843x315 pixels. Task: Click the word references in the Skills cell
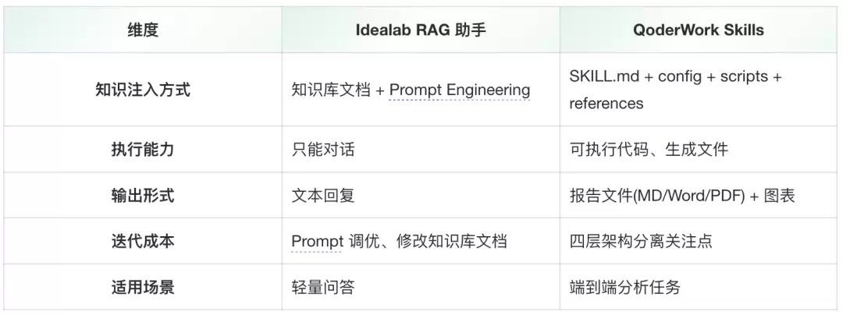pyautogui.click(x=606, y=103)
